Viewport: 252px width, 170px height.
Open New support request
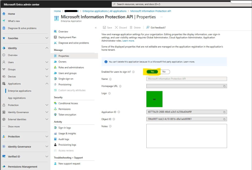(69, 164)
